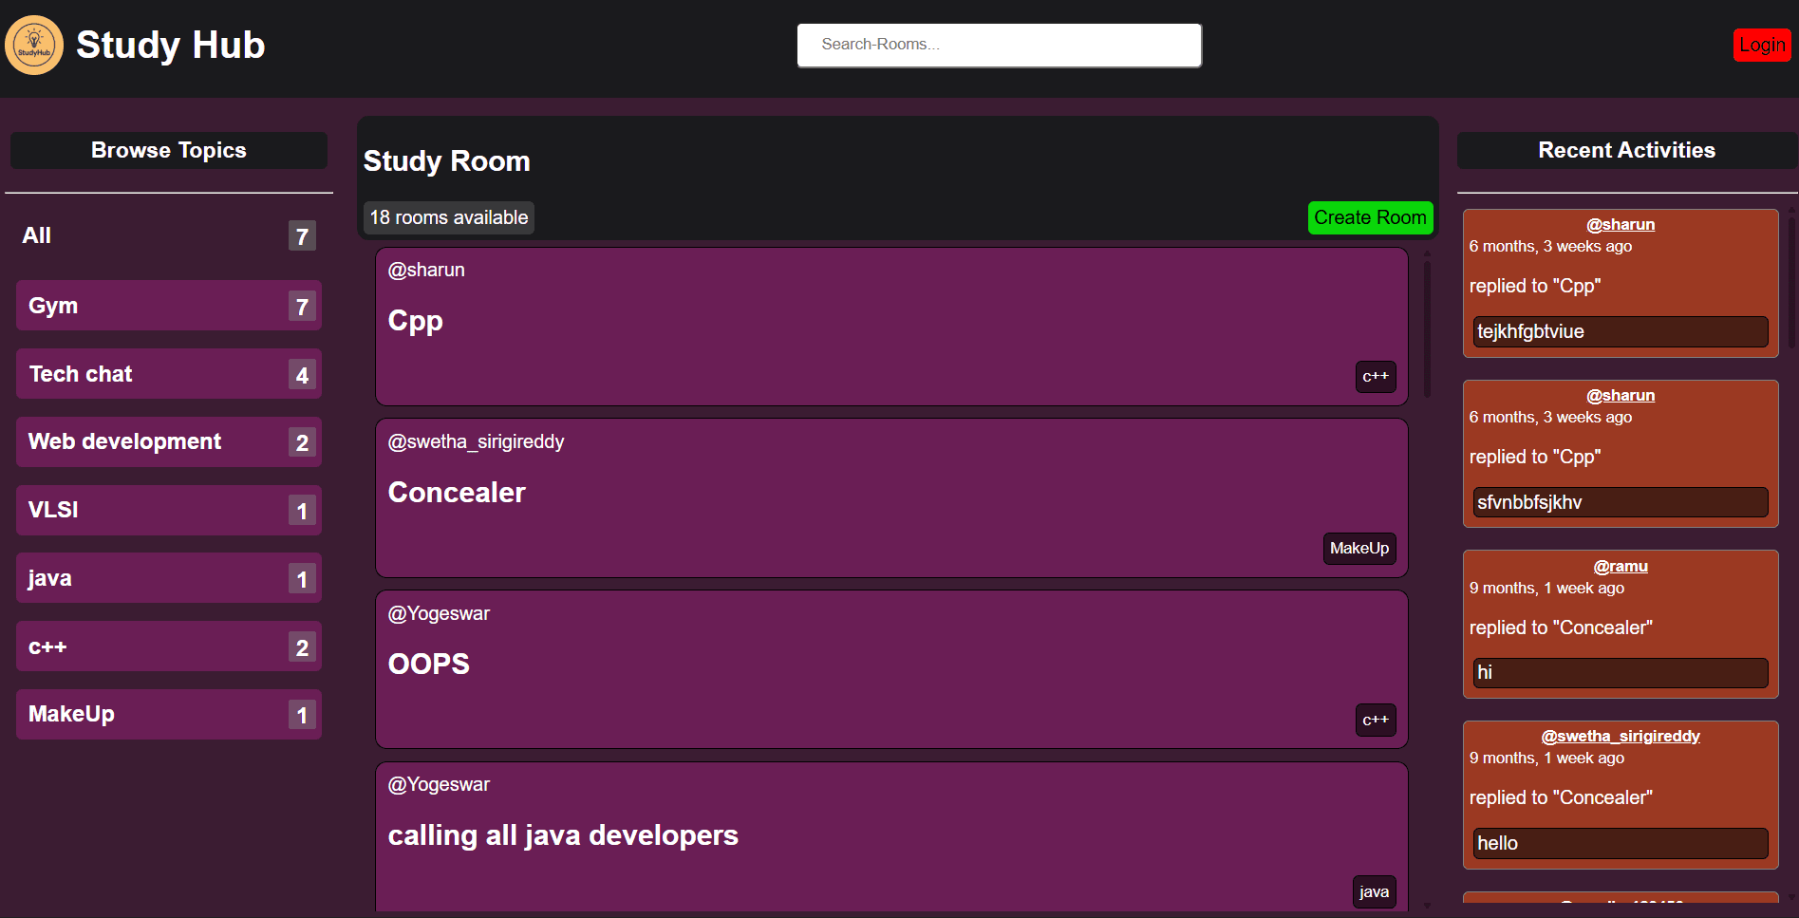Click the green Create Room button

(x=1369, y=217)
